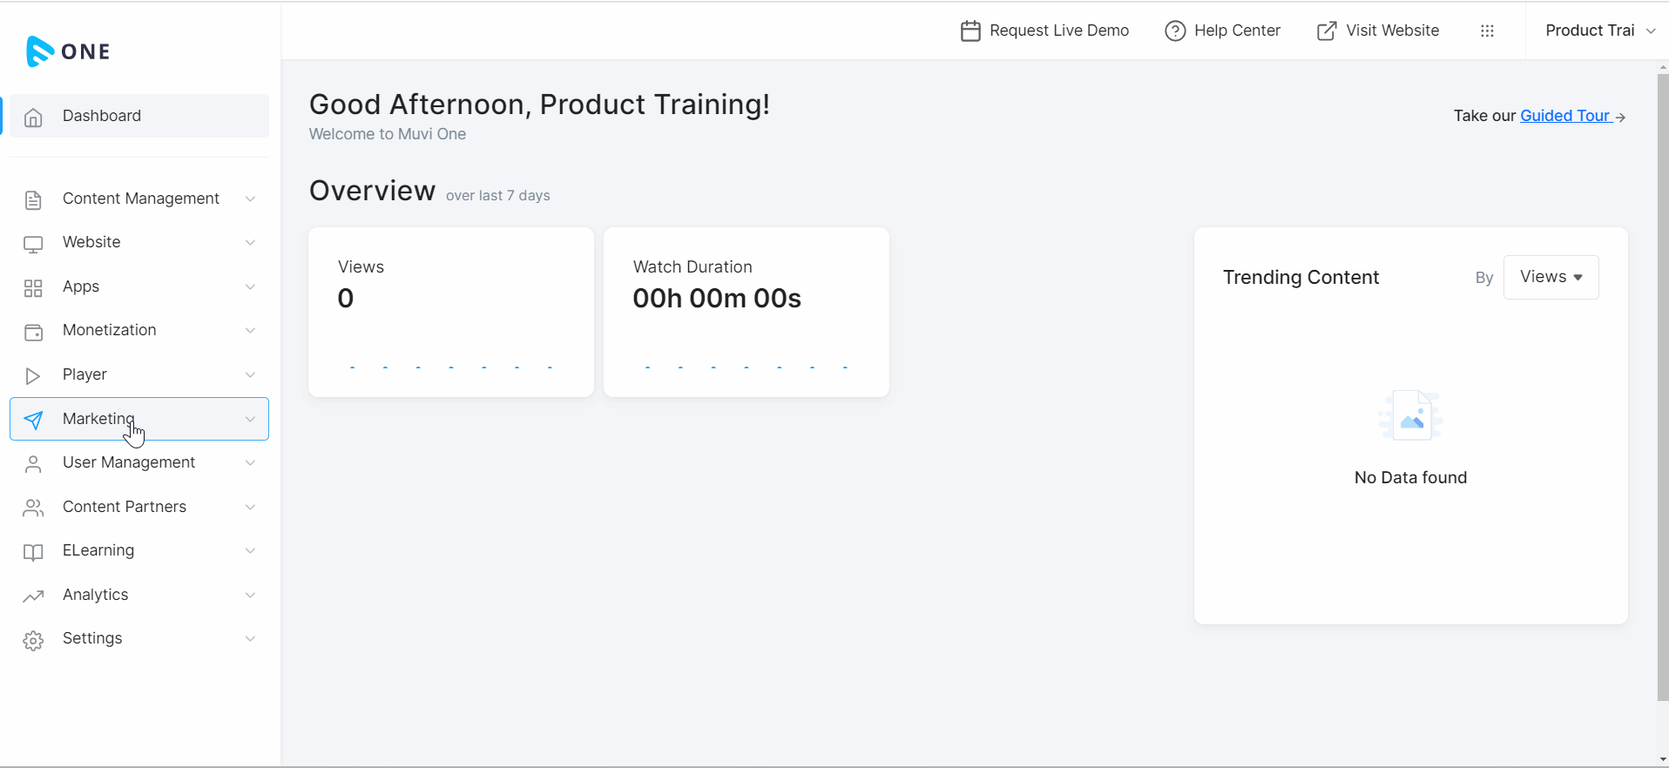Click the "Trending Content" heading

click(x=1301, y=278)
